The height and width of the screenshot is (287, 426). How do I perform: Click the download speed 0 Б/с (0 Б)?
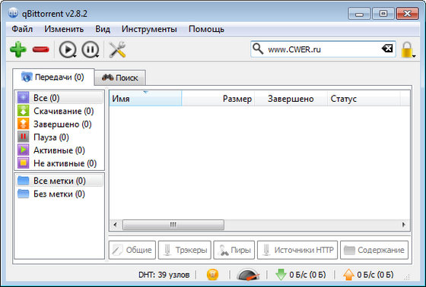307,275
